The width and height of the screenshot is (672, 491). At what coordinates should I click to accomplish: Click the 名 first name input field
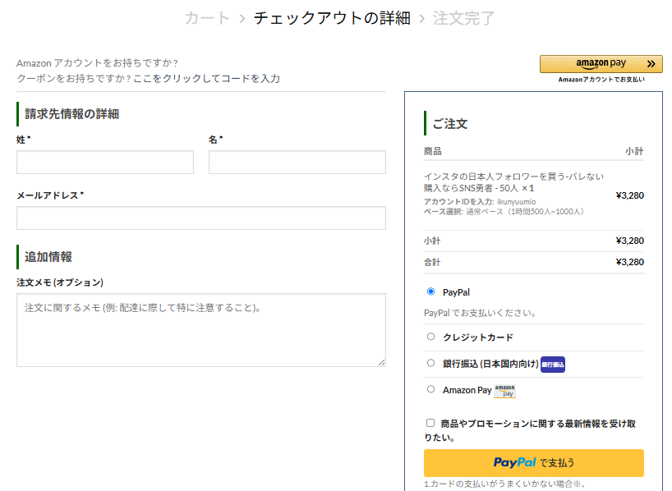[x=297, y=163]
